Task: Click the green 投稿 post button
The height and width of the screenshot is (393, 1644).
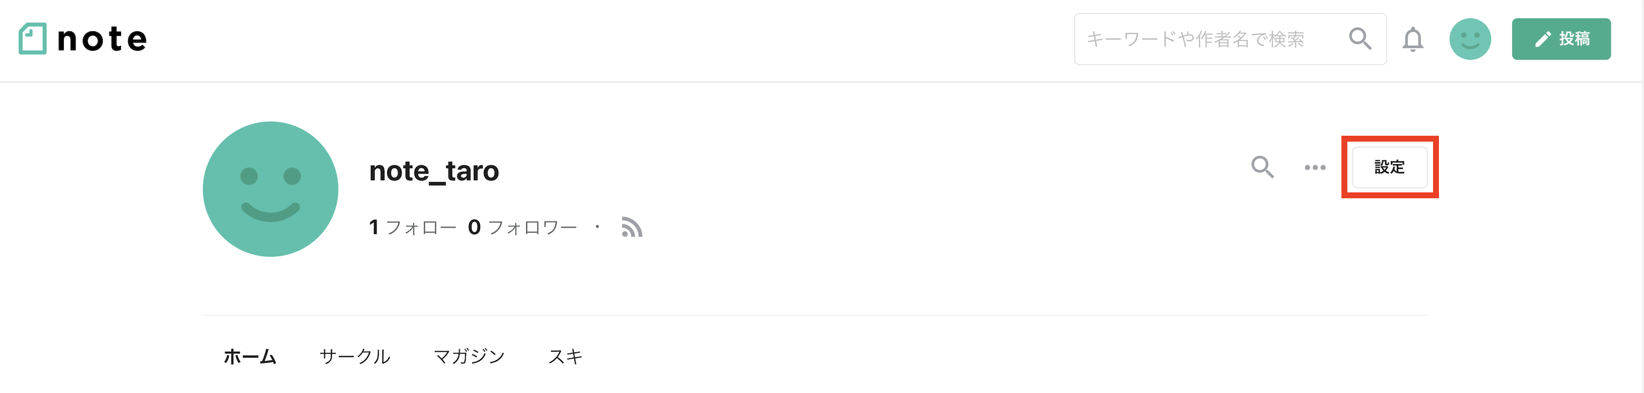Action: 1561,39
